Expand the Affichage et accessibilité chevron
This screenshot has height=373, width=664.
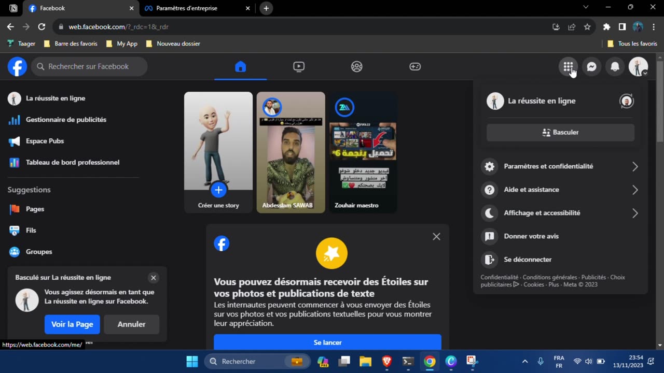[635, 213]
